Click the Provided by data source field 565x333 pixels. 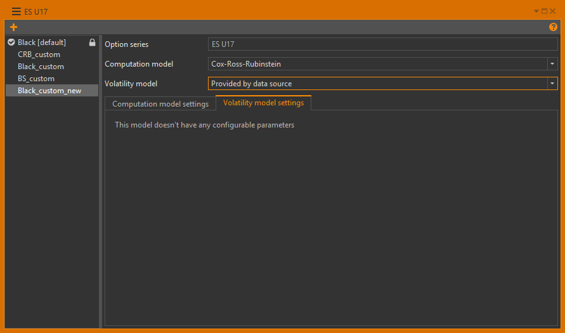tap(377, 84)
